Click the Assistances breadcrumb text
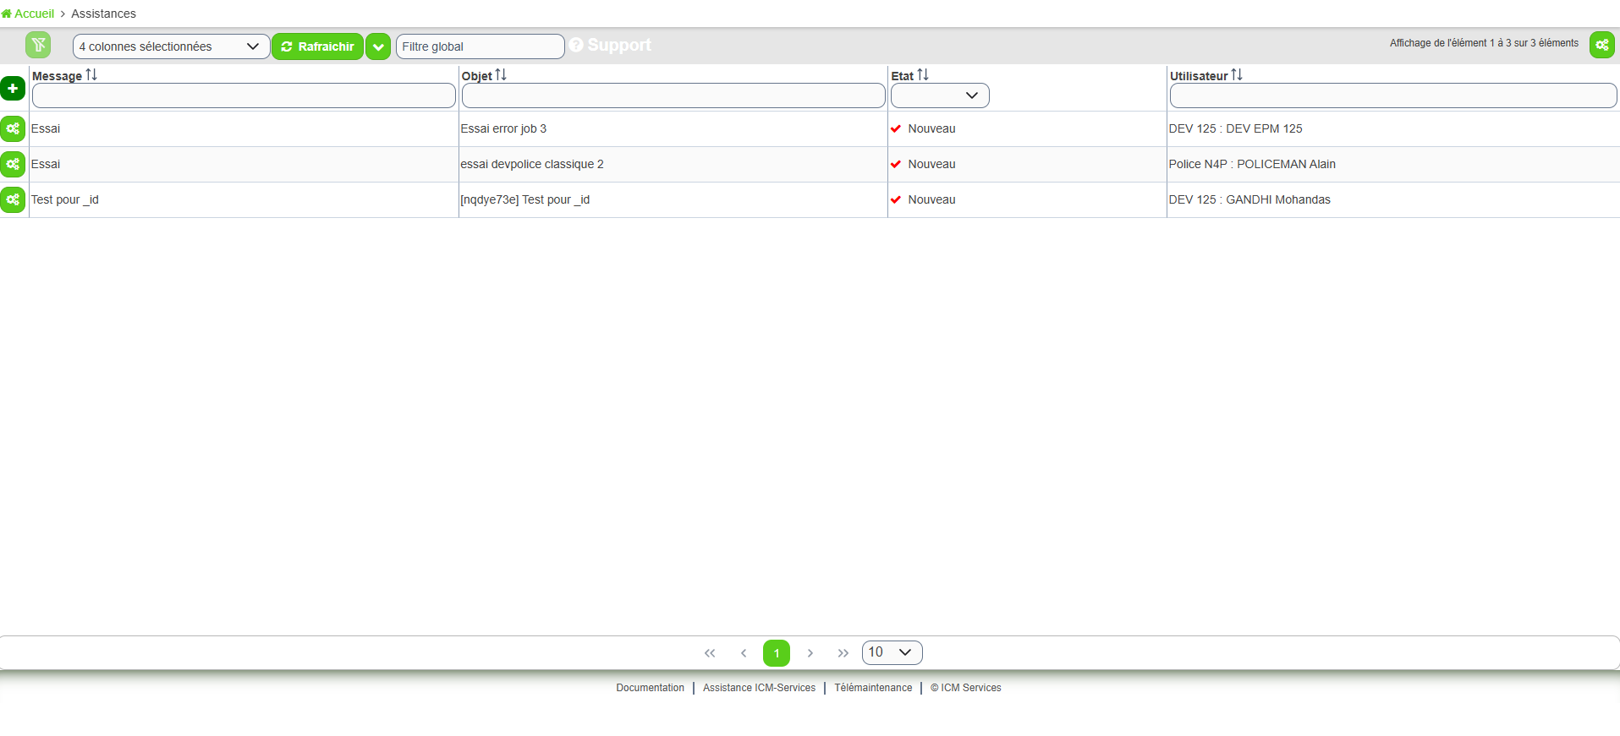The image size is (1620, 736). 103,14
